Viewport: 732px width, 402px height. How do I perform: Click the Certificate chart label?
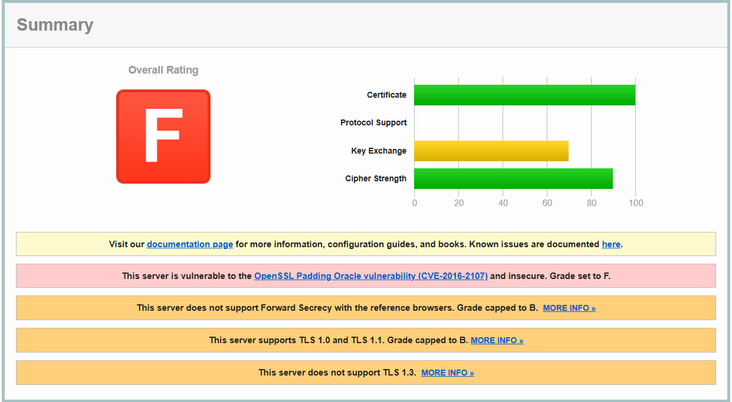point(386,95)
